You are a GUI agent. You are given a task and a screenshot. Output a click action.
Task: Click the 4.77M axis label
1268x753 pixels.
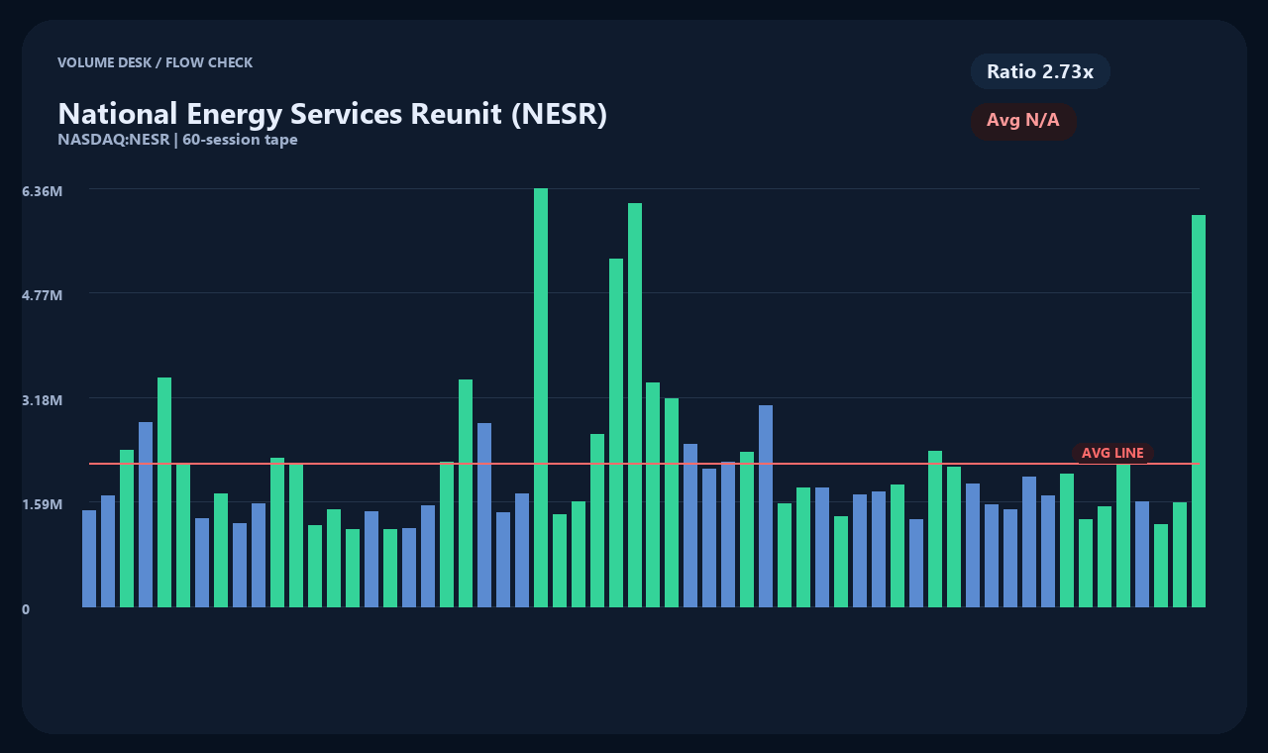[x=43, y=295]
